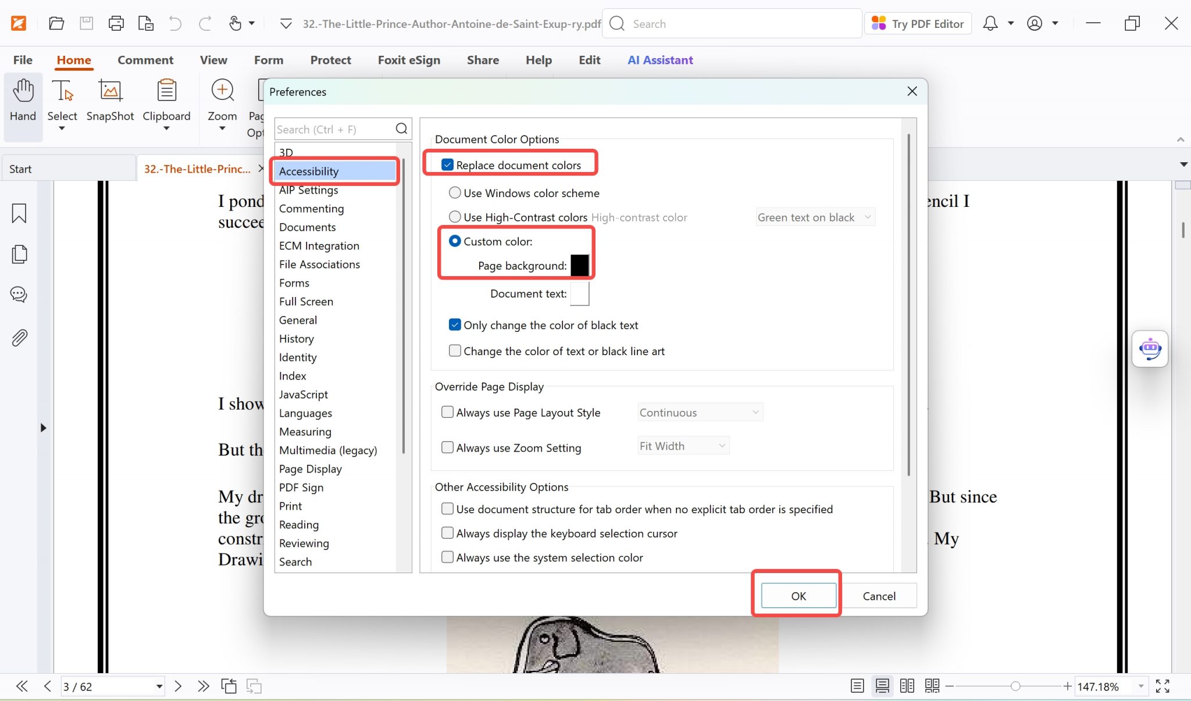Viewport: 1191px width, 701px height.
Task: Click the Print icon in title bar
Action: click(x=116, y=24)
